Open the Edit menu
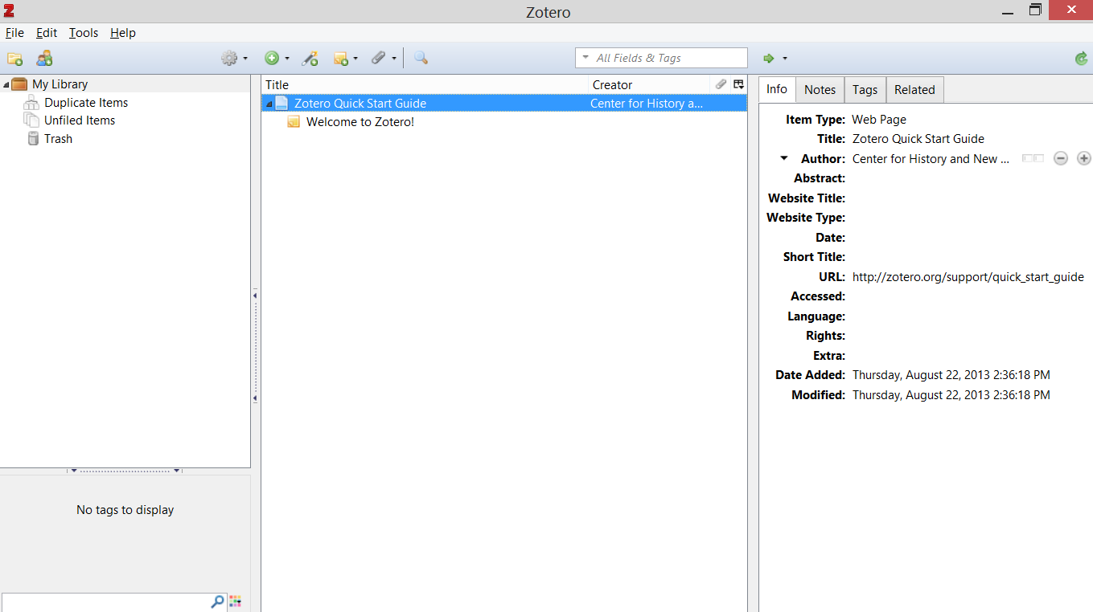The image size is (1093, 612). pos(47,33)
